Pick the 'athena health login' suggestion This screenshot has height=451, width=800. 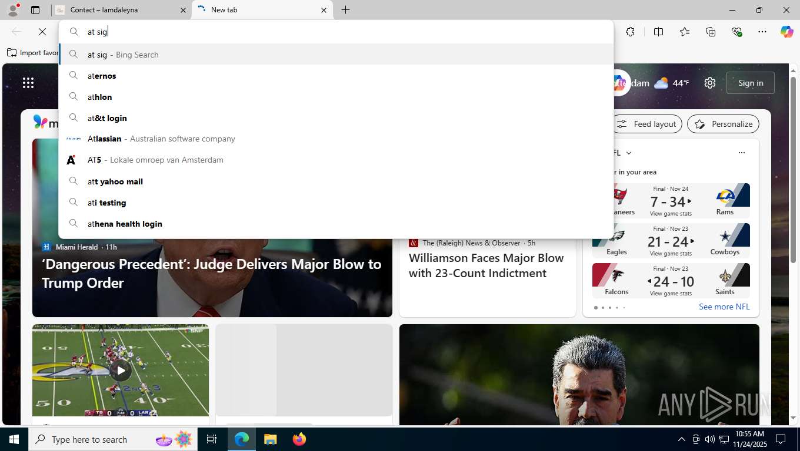tap(336, 224)
